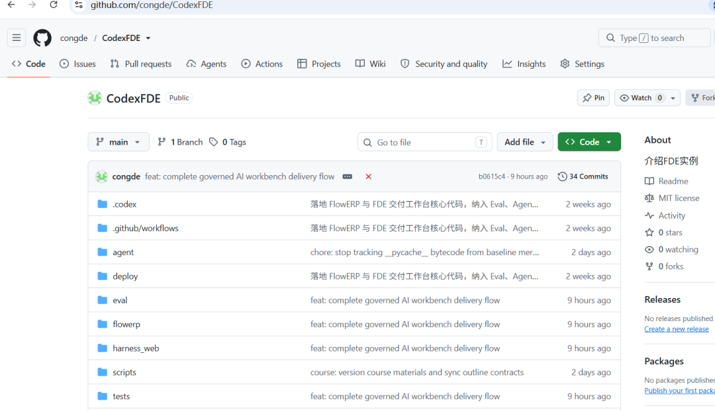The image size is (715, 411).
Task: Click the browser address bar URL
Action: [152, 5]
